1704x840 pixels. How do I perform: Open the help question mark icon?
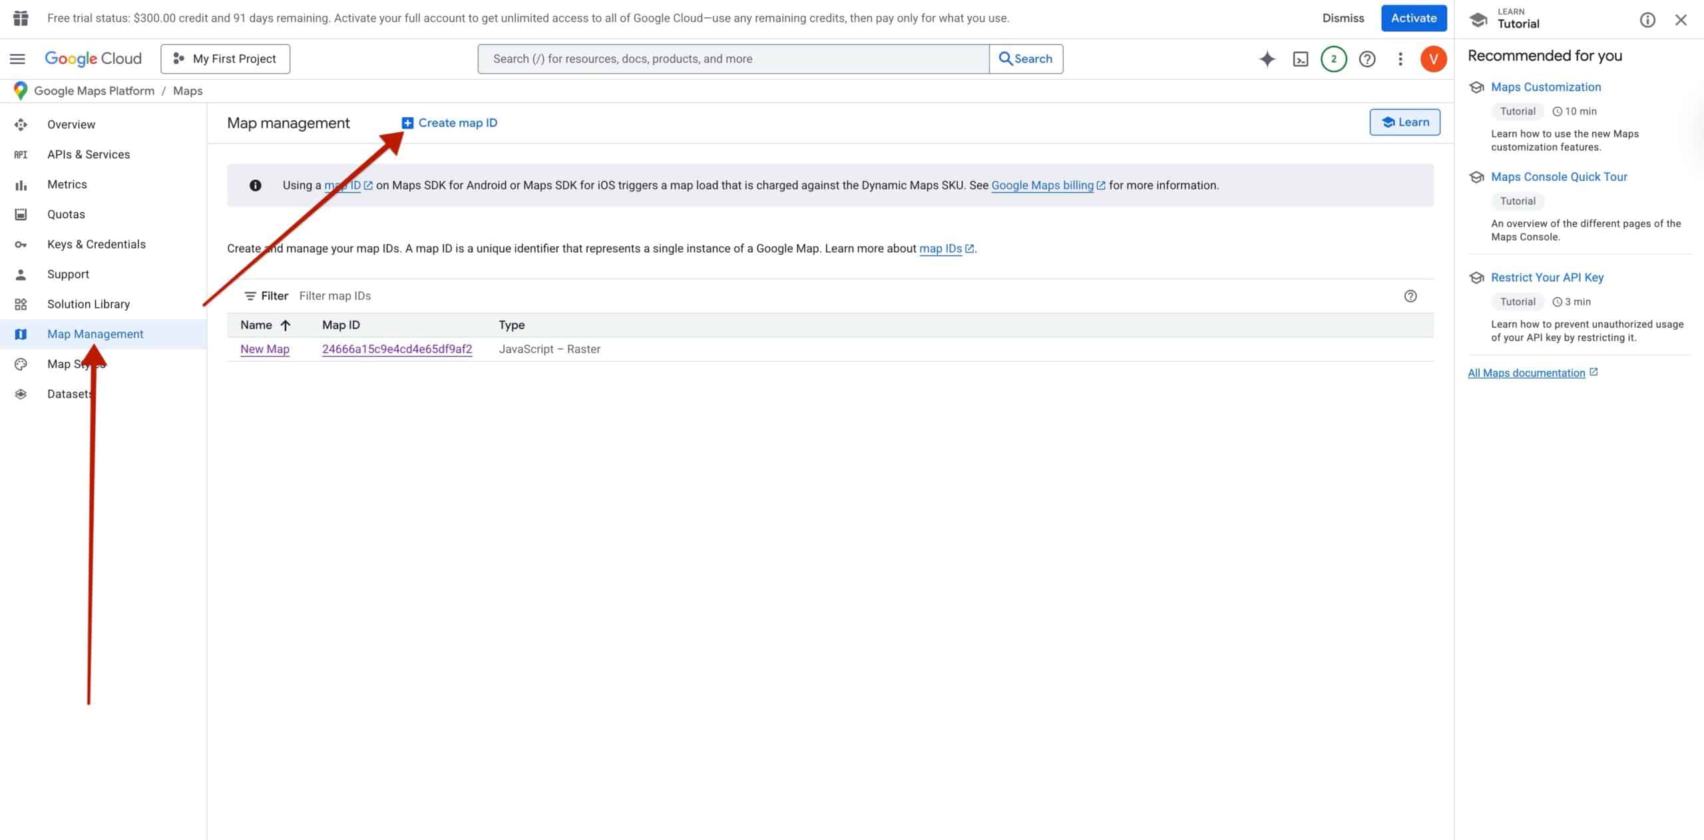[1367, 59]
